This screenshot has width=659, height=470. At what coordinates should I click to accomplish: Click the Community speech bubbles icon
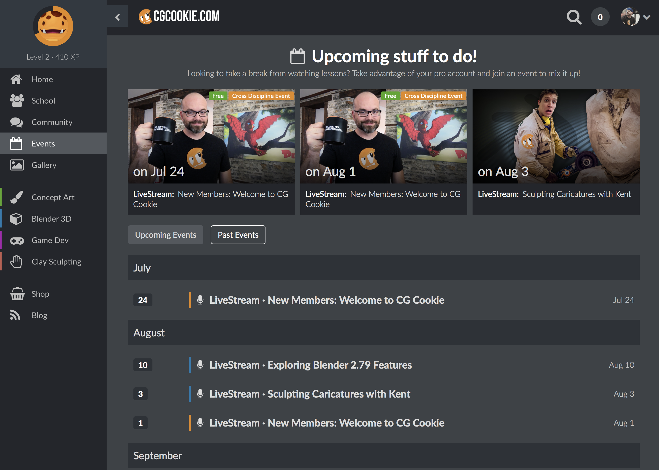pos(17,122)
